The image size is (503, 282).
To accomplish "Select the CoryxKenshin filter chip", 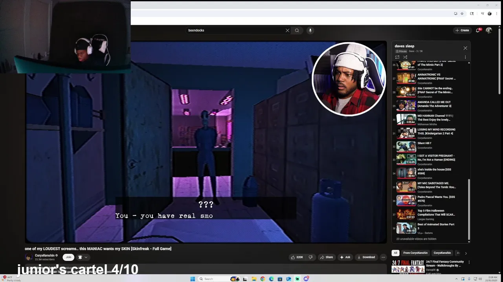I will 442,253.
